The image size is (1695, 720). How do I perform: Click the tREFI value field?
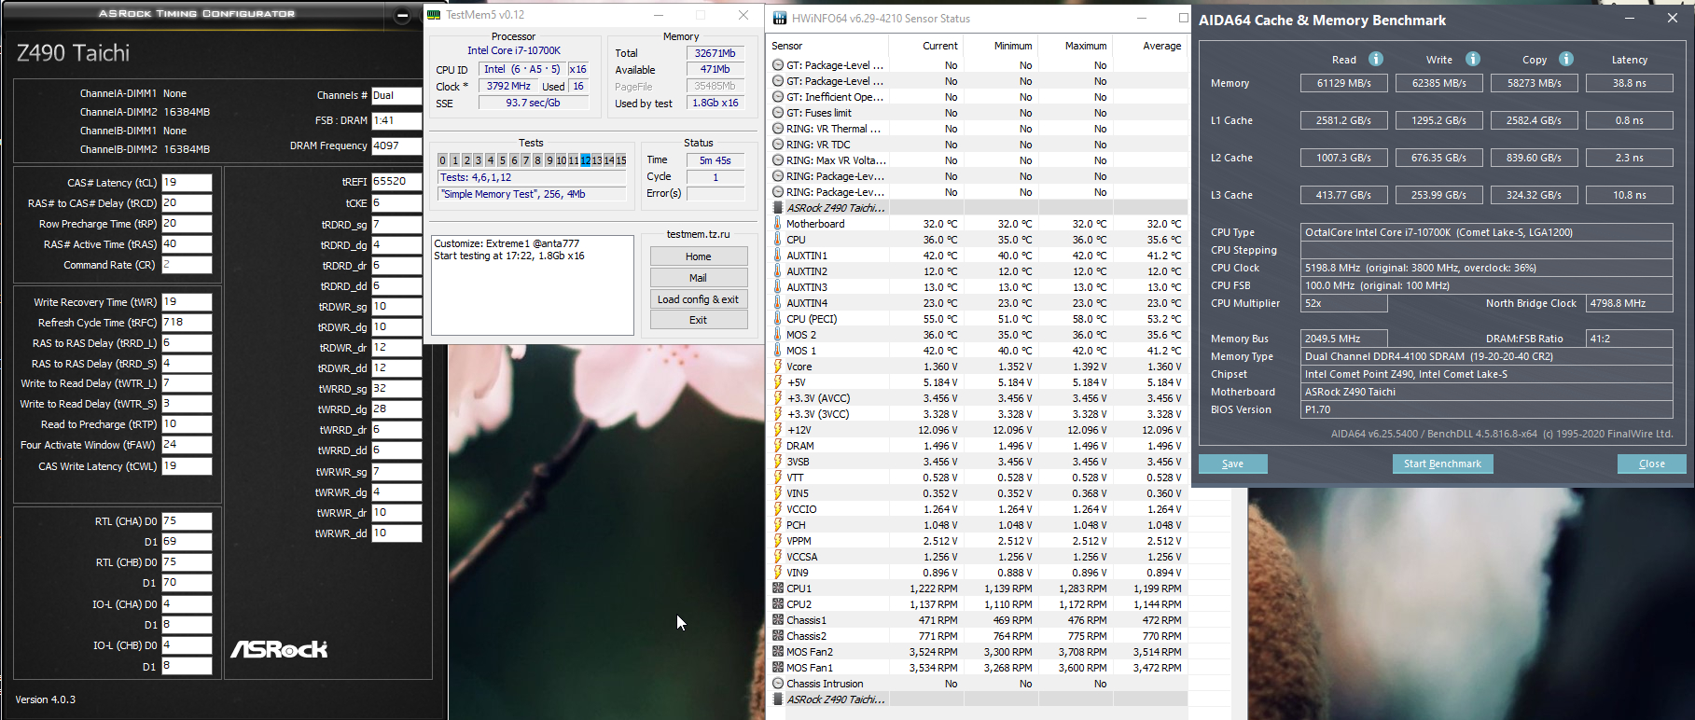(396, 182)
